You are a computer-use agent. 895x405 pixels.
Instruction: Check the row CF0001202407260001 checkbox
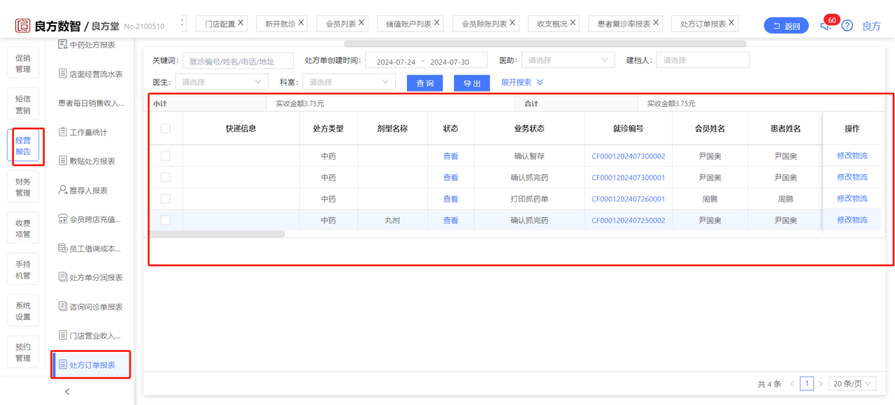point(166,199)
